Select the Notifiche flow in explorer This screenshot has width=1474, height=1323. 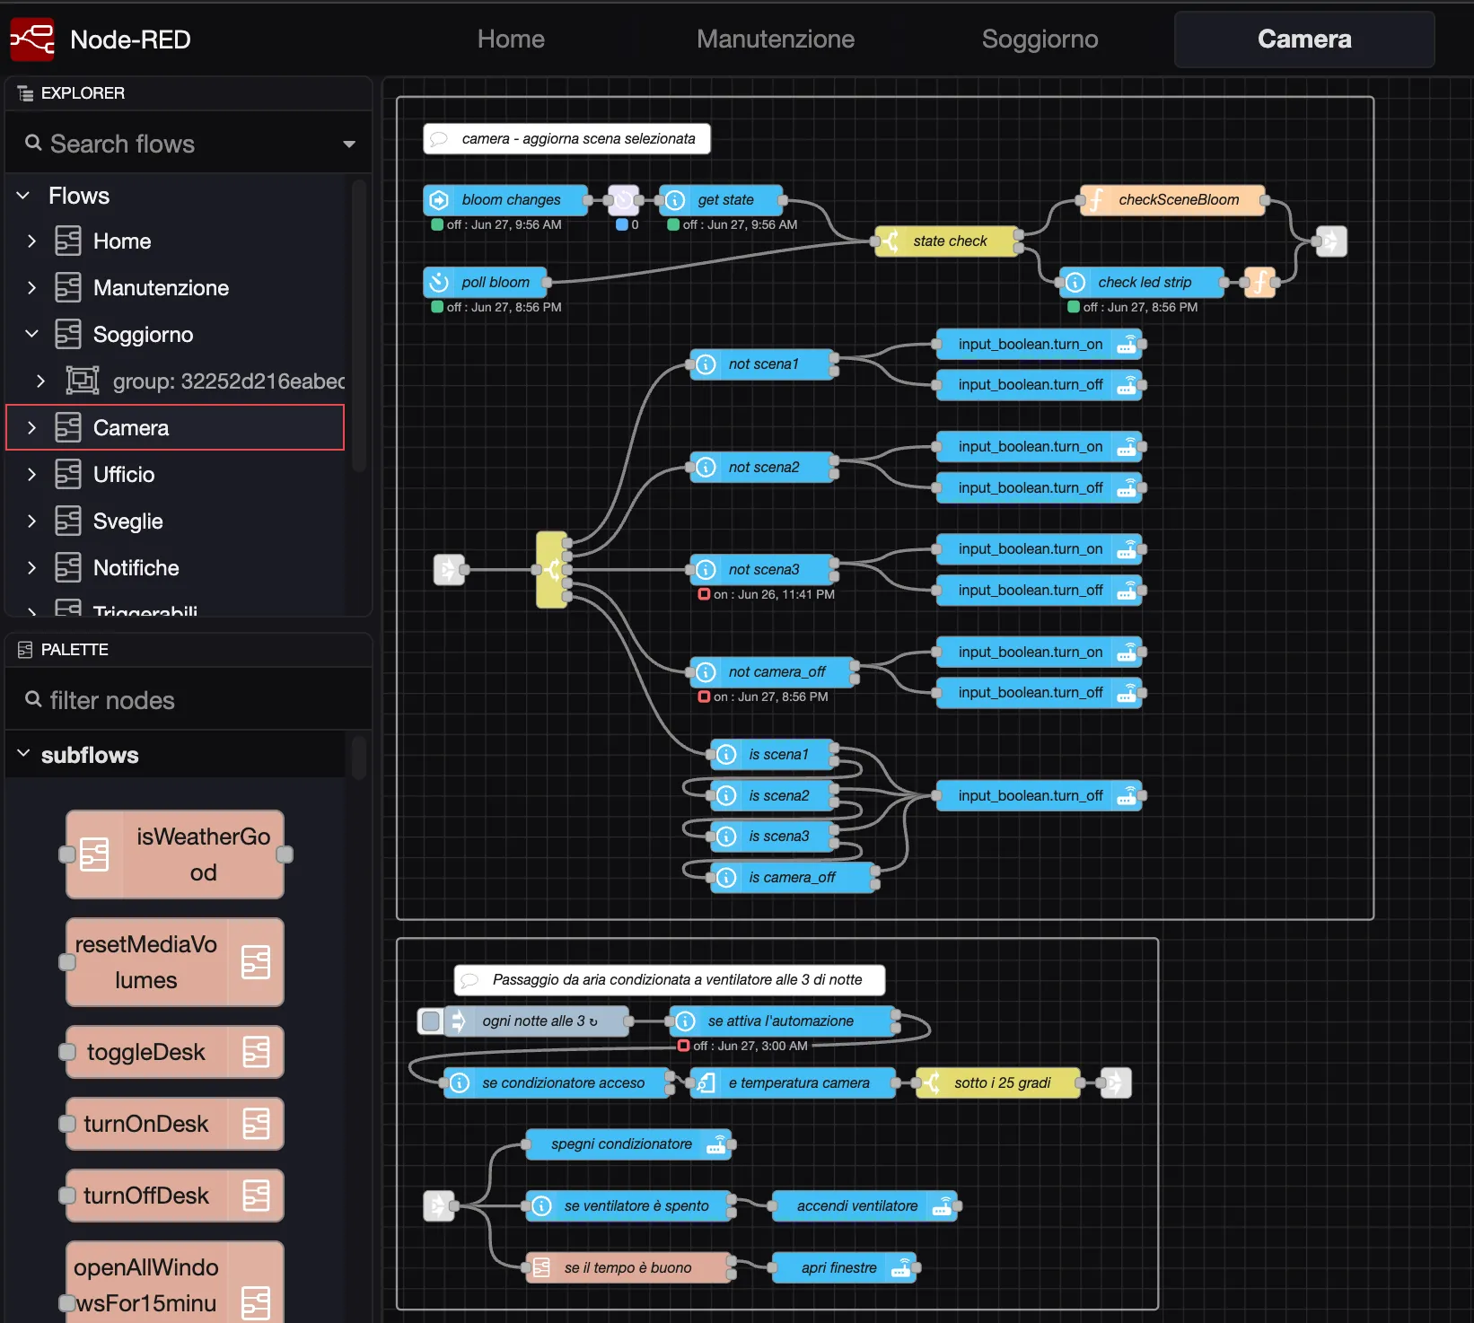(x=176, y=568)
